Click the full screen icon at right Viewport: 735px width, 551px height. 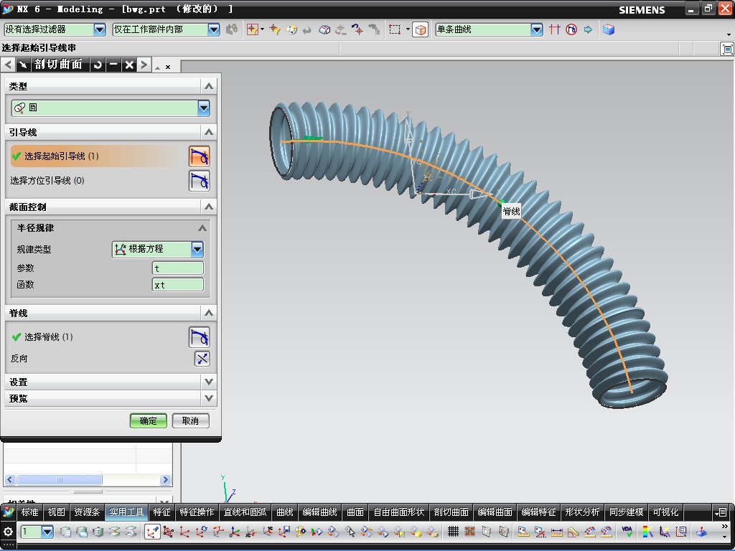coord(727,49)
